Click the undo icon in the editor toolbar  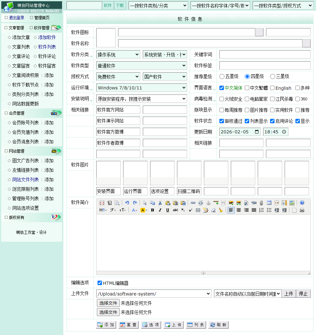click(x=127, y=203)
